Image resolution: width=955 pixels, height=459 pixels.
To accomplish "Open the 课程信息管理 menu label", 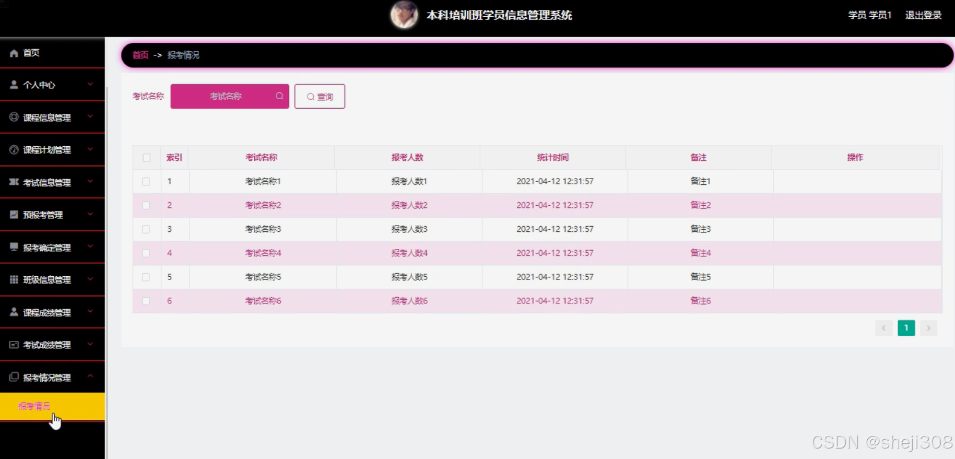I will pos(47,117).
